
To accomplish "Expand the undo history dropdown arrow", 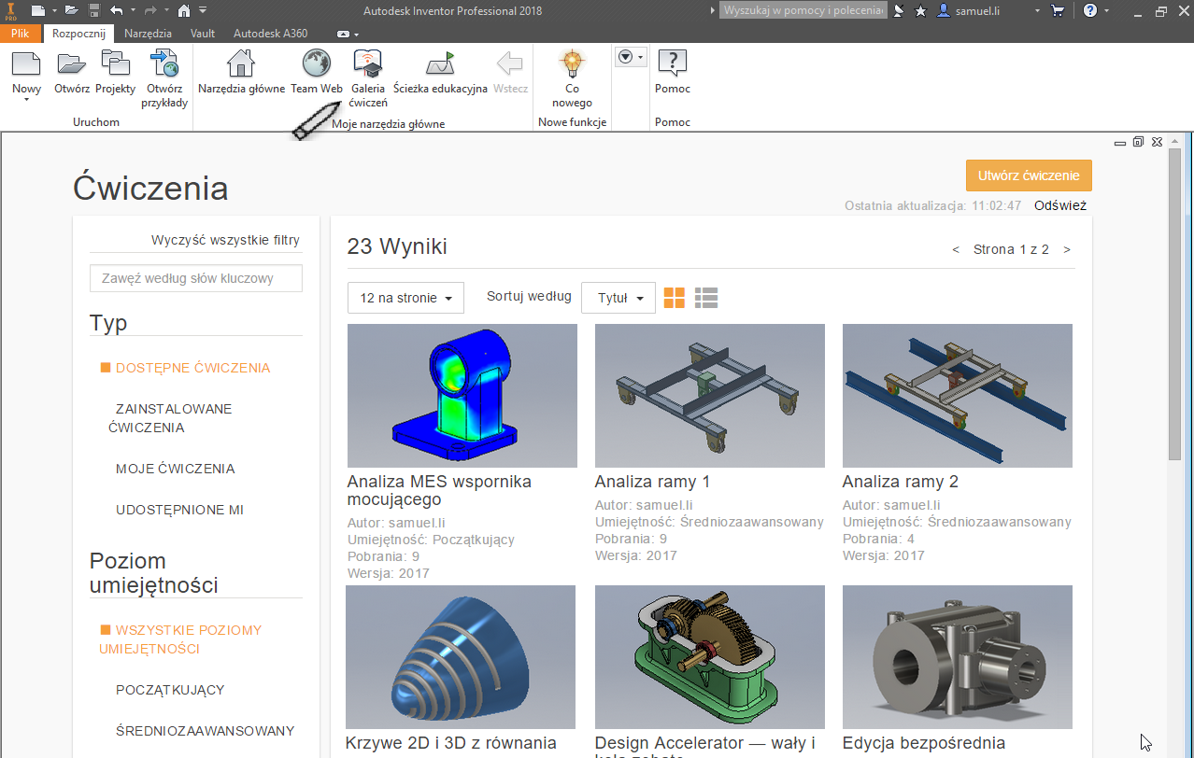I will tap(132, 11).
